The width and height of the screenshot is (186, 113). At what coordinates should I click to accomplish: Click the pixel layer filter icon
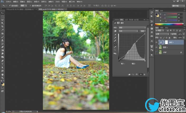[168, 30]
